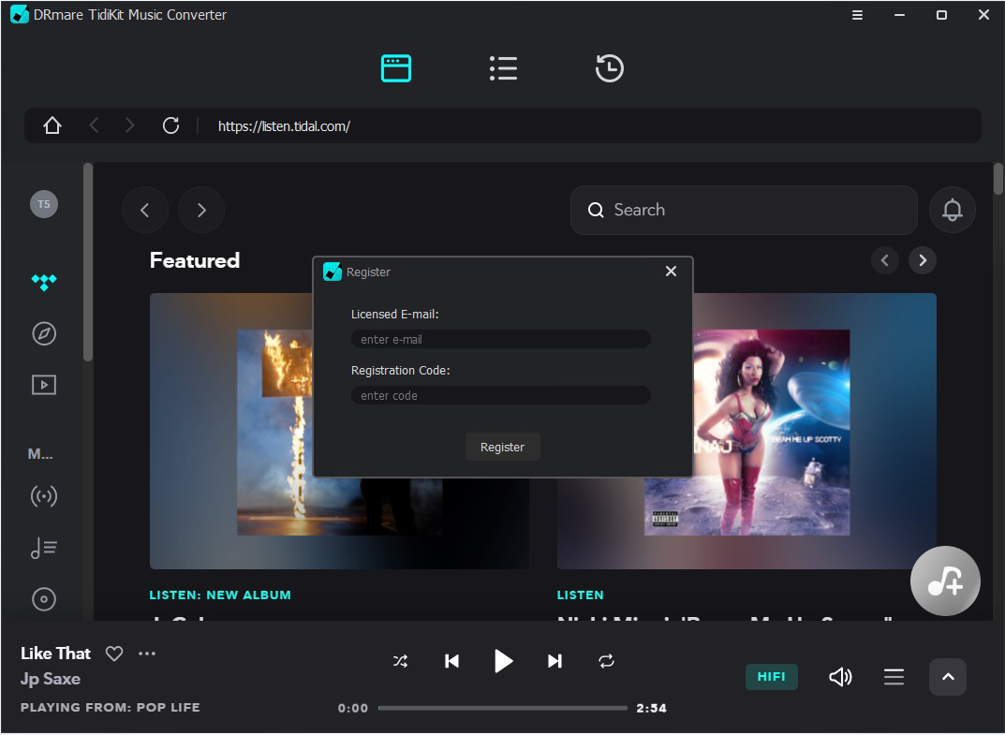Go forward using Tidal's right chevron
This screenshot has height=735, width=1005.
click(x=201, y=210)
